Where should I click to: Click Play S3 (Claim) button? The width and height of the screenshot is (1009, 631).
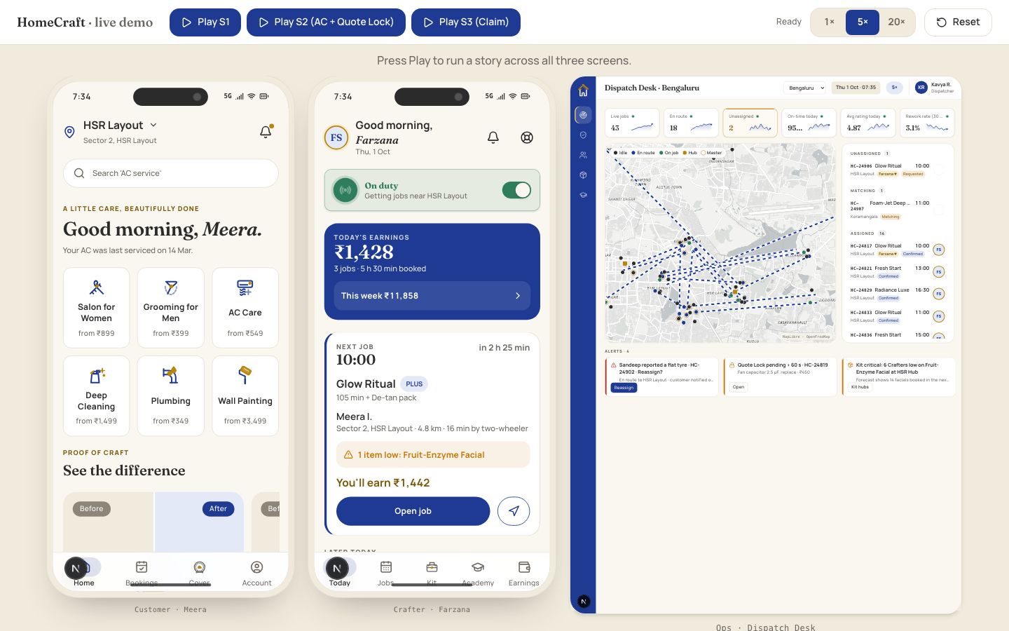tap(466, 22)
